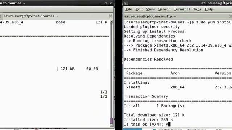
Task: Open the Tabs menu in right terminal
Action: [197, 9]
